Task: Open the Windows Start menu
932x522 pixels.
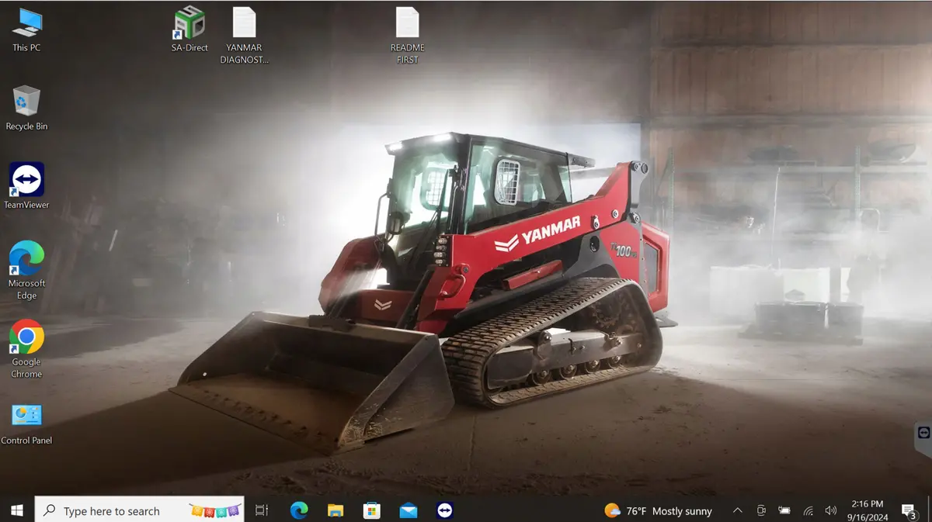Action: click(x=16, y=510)
